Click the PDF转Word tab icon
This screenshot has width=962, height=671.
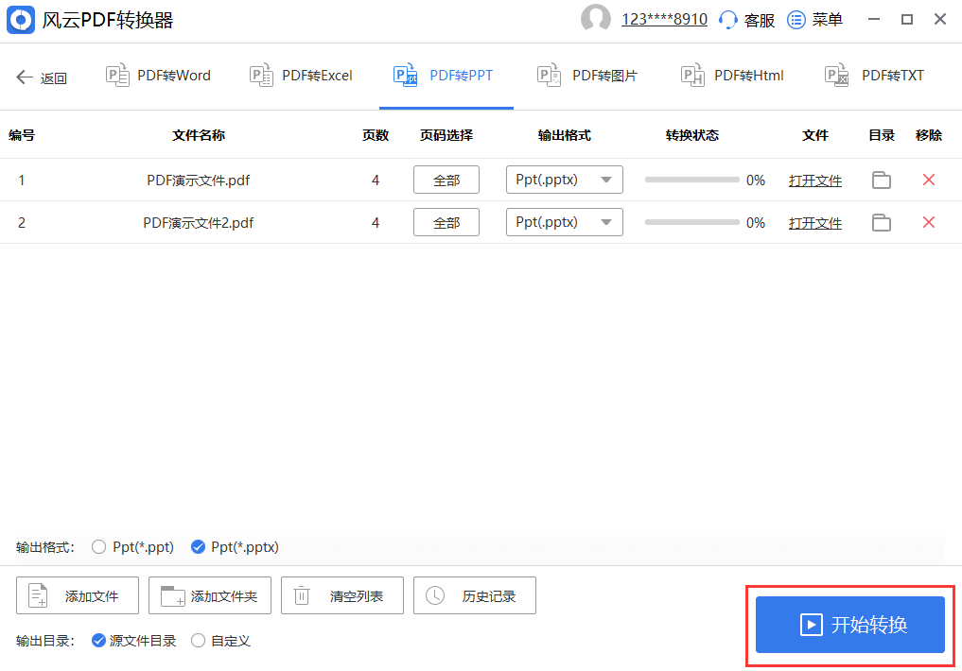point(117,76)
